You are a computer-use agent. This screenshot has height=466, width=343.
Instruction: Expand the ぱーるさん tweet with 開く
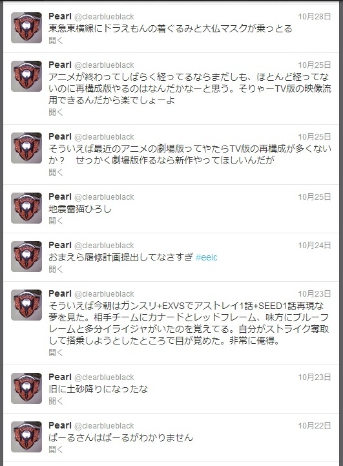click(x=56, y=450)
